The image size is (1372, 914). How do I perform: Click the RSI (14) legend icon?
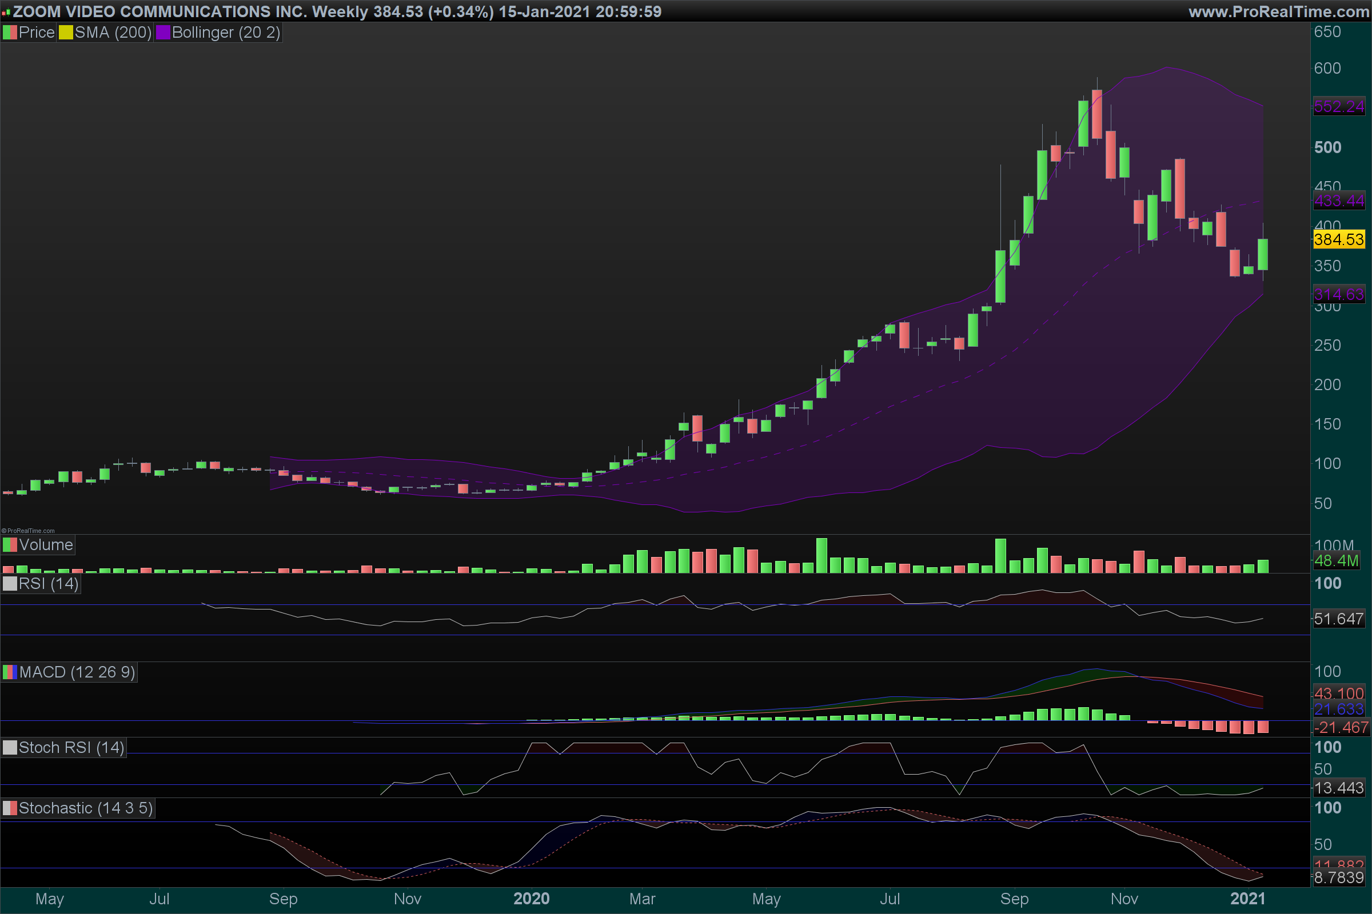click(10, 583)
